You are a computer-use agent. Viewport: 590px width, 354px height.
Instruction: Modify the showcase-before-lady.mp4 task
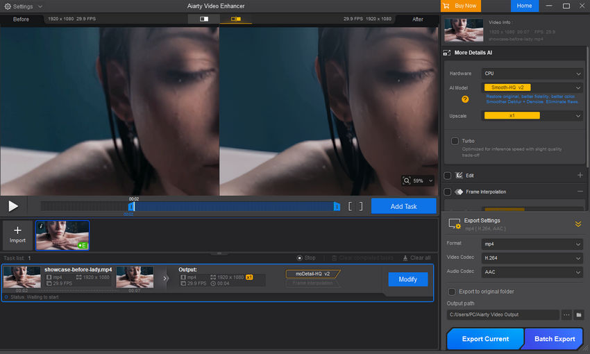coord(408,279)
